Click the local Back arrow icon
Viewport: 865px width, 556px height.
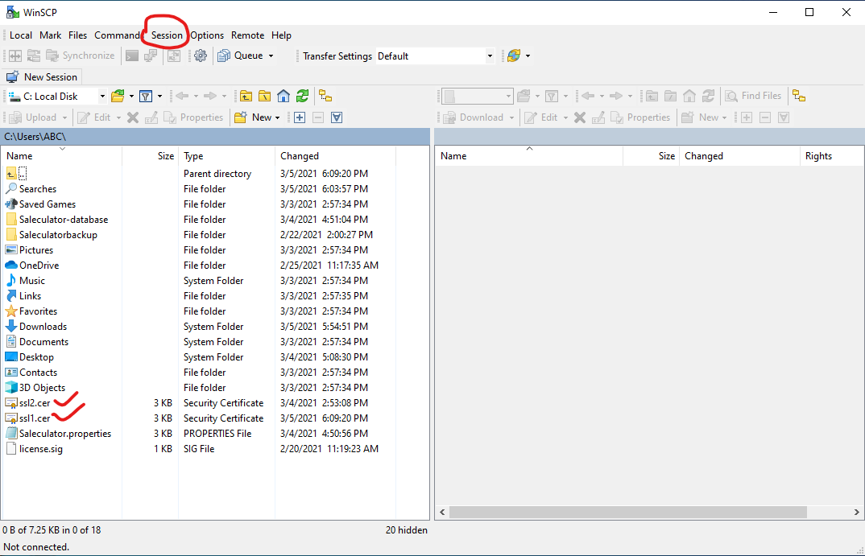[x=182, y=97]
